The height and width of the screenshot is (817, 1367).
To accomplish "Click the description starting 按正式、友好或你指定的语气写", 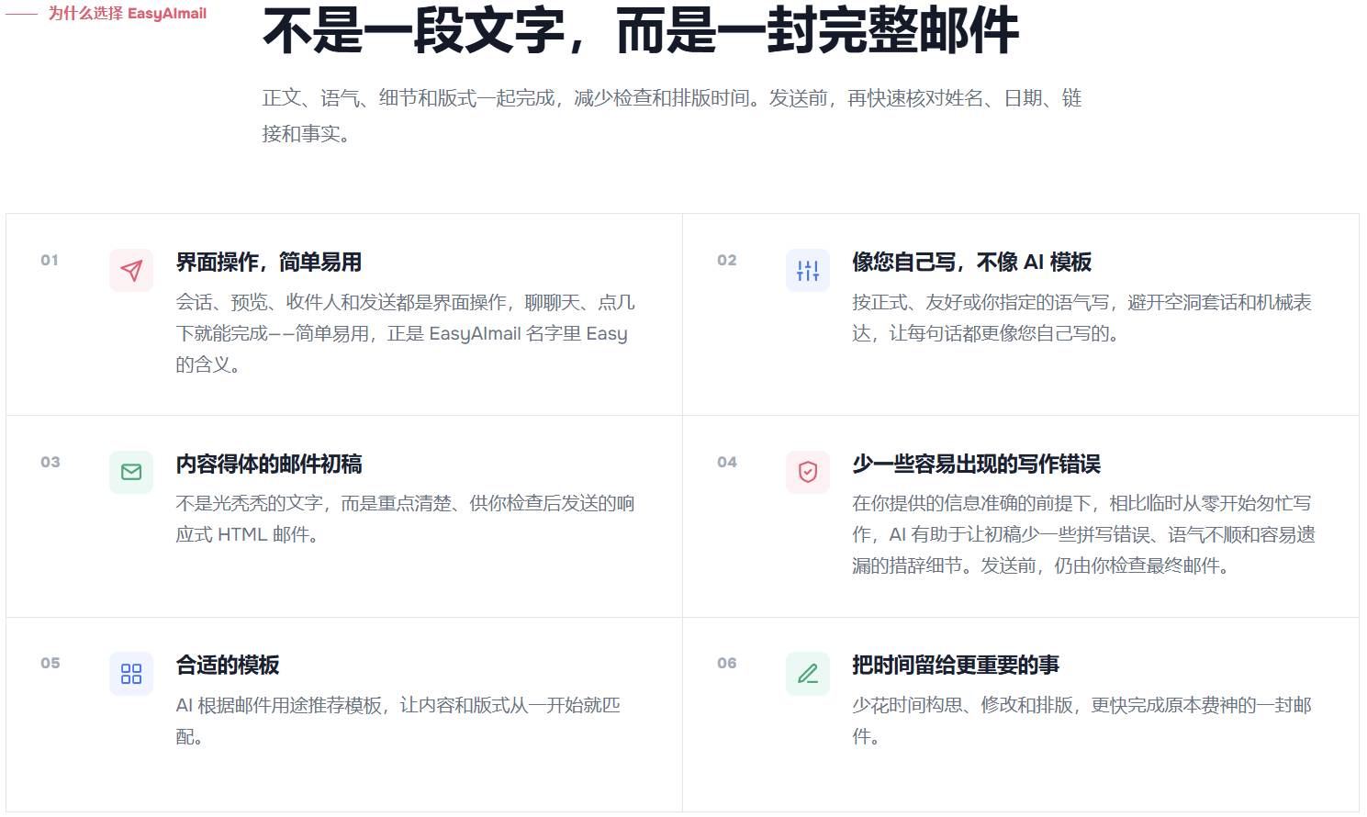I will coord(1081,318).
